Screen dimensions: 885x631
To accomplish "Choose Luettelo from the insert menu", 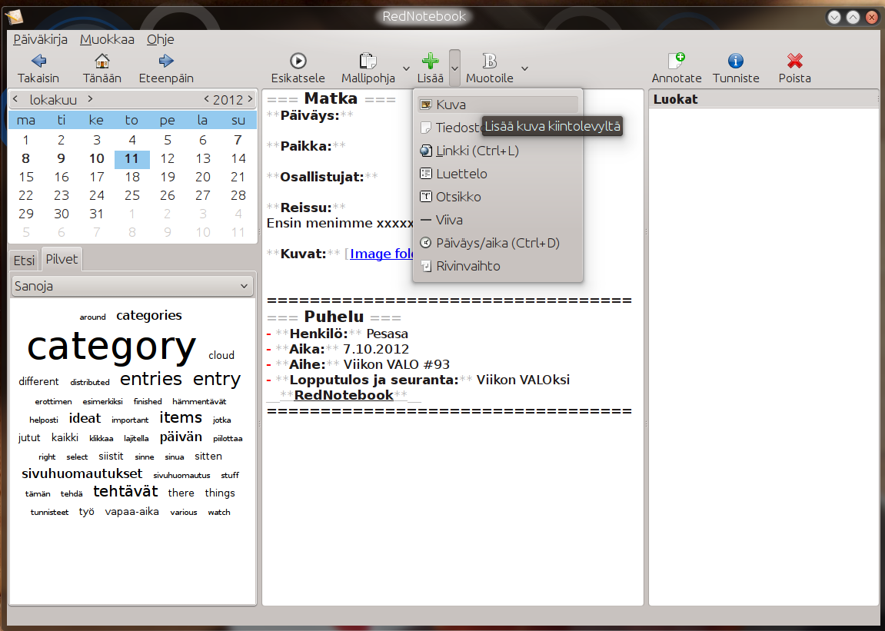I will (x=497, y=174).
